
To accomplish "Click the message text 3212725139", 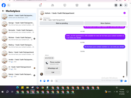I will [49, 58].
